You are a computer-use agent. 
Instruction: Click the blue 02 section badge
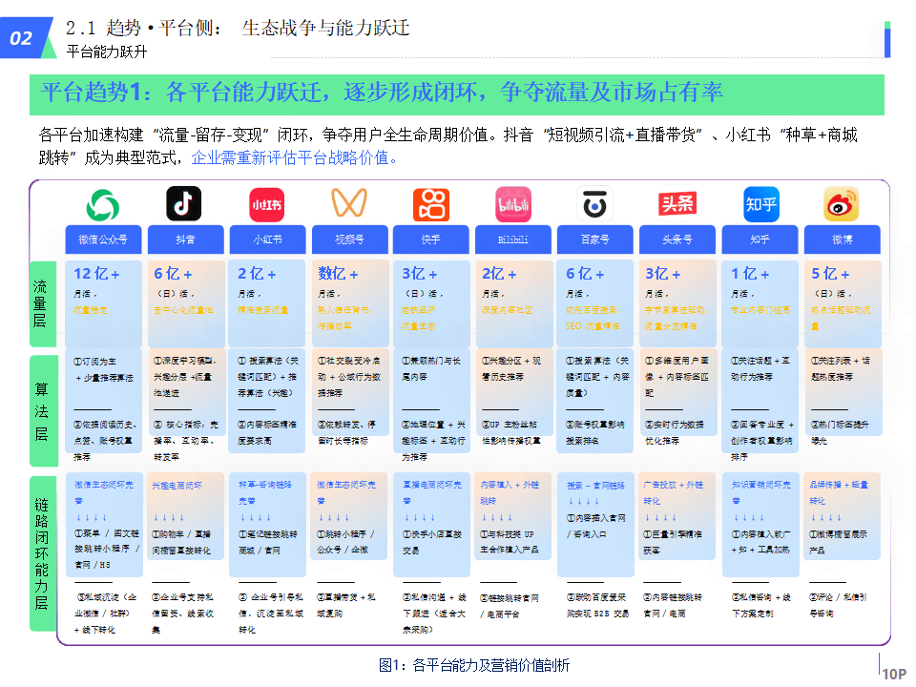(22, 38)
